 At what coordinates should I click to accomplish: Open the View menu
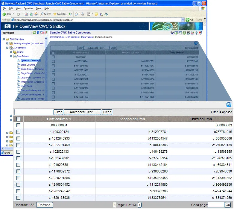click(18, 8)
